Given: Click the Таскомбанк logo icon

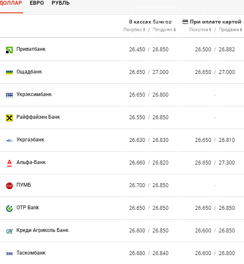Looking at the screenshot, I should [9, 254].
